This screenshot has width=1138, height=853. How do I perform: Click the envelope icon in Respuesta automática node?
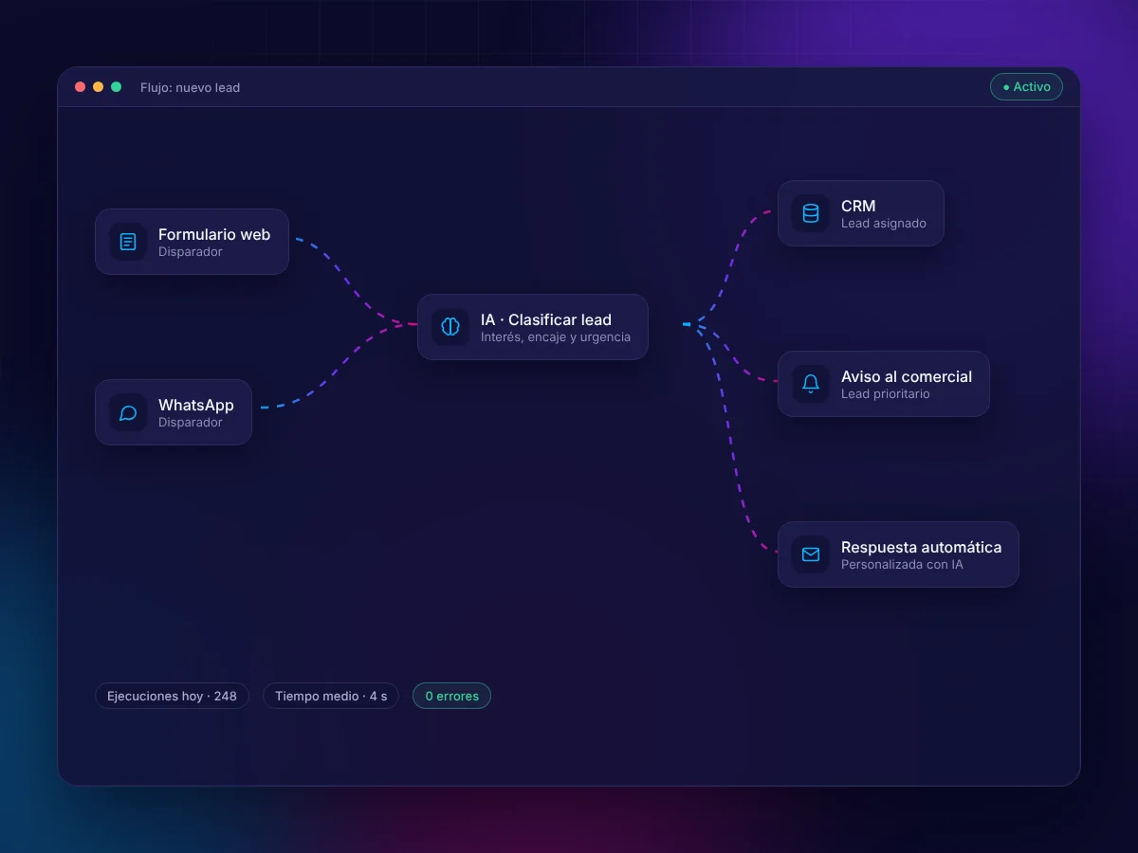click(811, 554)
